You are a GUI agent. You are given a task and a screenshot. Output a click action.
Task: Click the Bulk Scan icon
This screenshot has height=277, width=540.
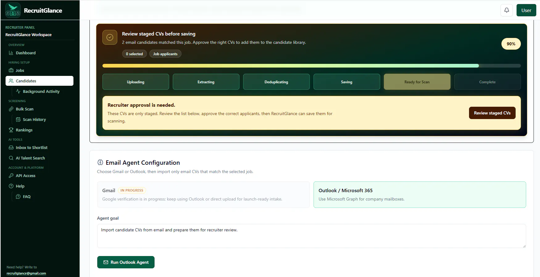click(11, 109)
